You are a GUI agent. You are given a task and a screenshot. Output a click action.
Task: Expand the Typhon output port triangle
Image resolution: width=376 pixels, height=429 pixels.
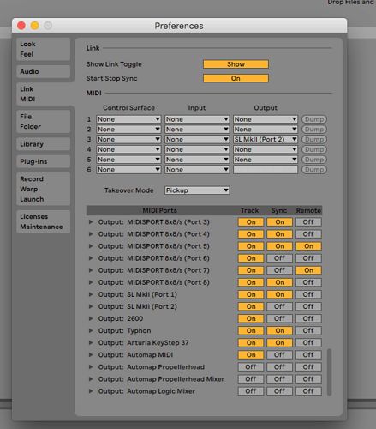(91, 330)
